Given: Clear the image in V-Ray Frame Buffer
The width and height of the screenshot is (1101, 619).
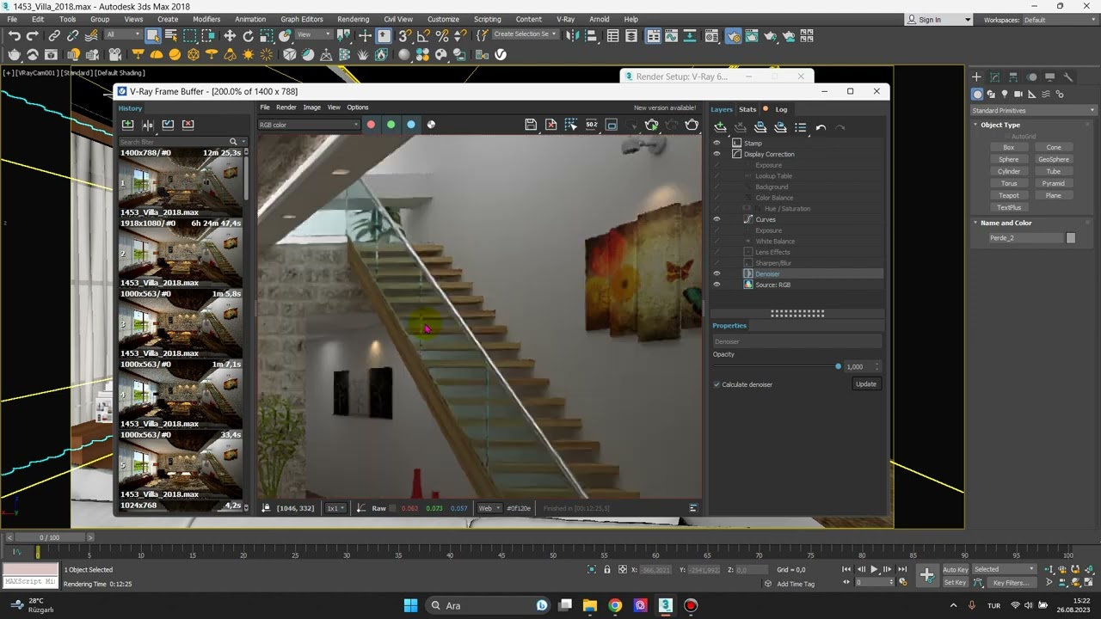Looking at the screenshot, I should tap(551, 125).
